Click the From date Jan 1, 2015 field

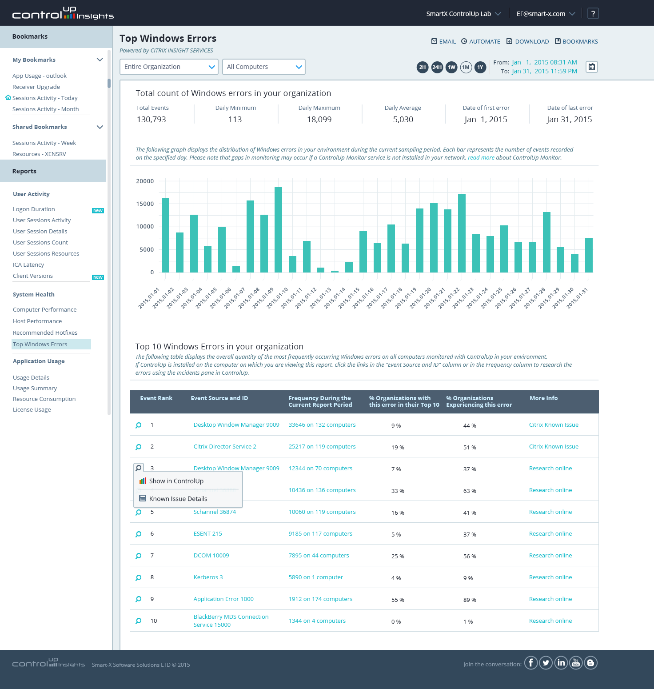click(544, 62)
